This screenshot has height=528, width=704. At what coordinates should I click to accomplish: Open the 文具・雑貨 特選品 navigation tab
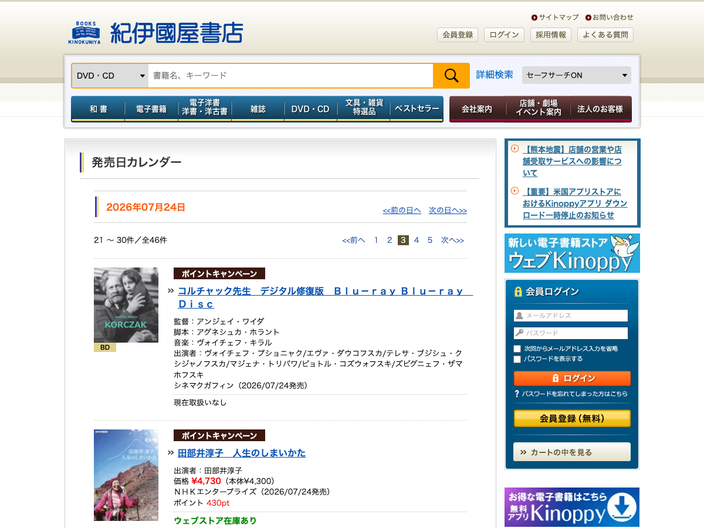364,109
